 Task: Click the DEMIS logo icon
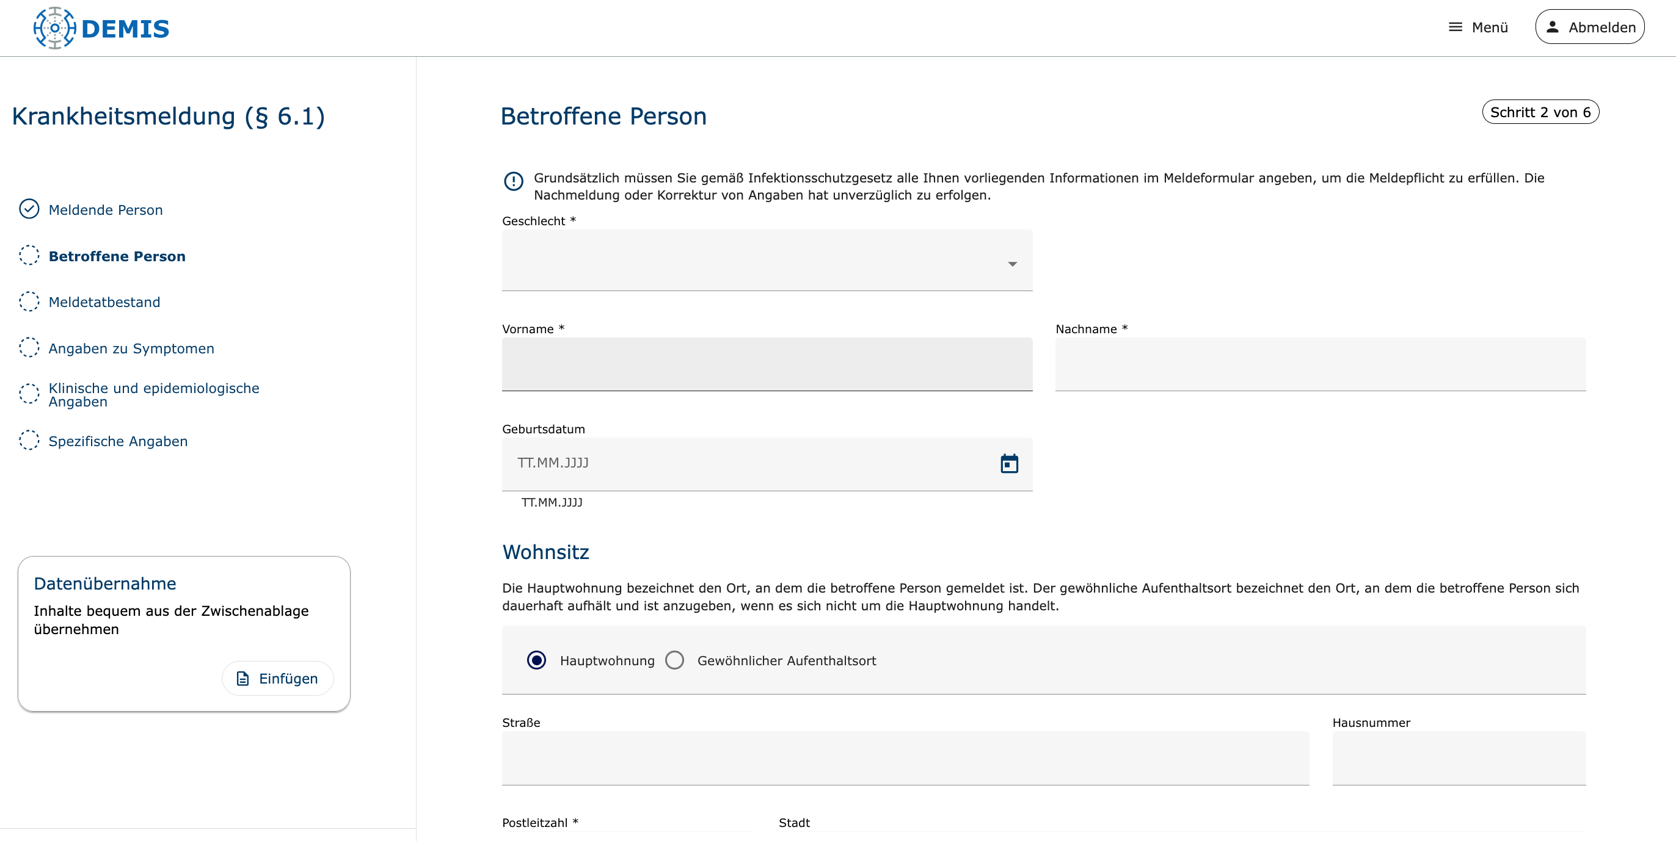click(x=54, y=28)
